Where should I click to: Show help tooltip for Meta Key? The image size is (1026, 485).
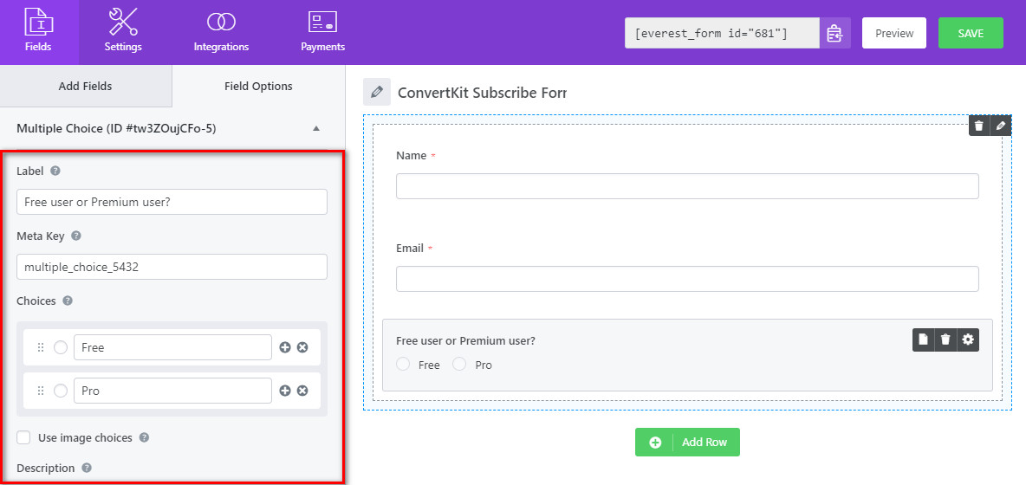click(76, 236)
